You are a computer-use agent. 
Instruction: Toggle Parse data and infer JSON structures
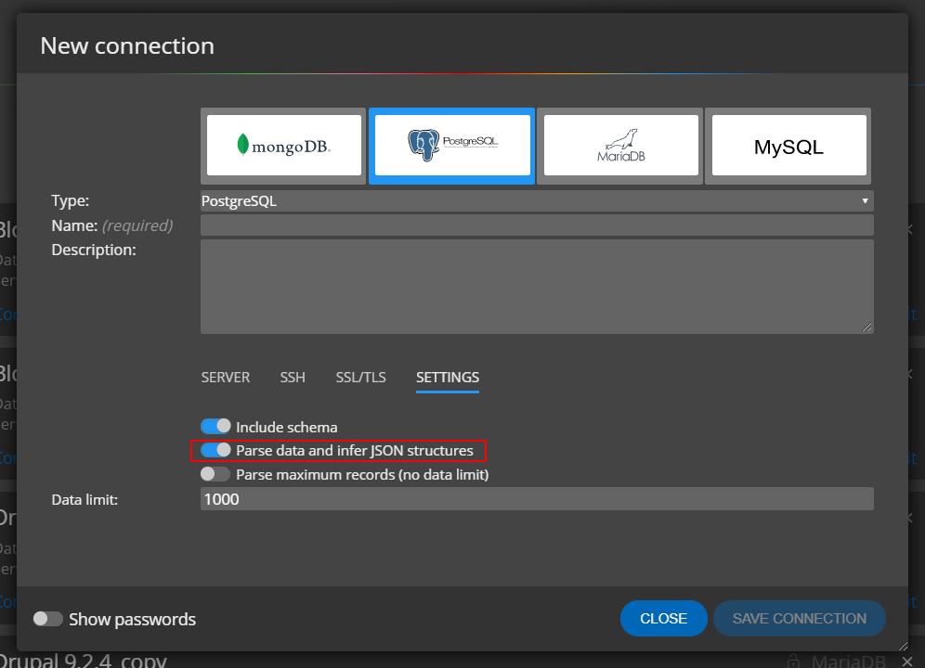click(215, 451)
